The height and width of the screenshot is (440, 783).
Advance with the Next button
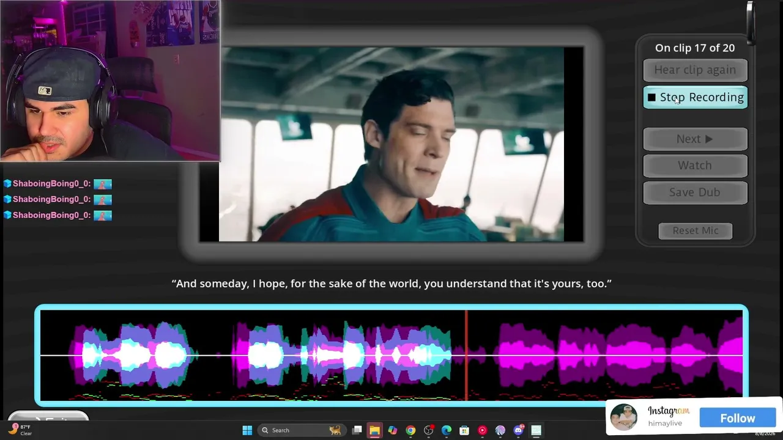pyautogui.click(x=695, y=139)
